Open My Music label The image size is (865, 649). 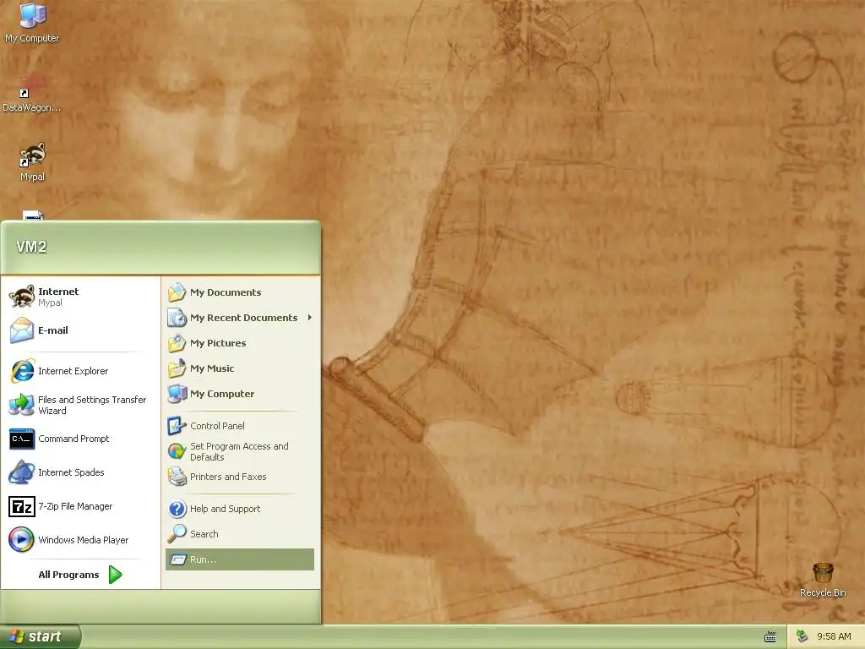pos(212,368)
